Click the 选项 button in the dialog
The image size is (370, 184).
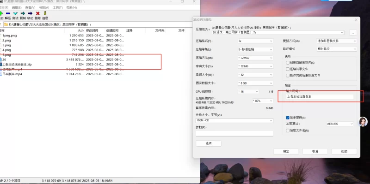pos(209,143)
